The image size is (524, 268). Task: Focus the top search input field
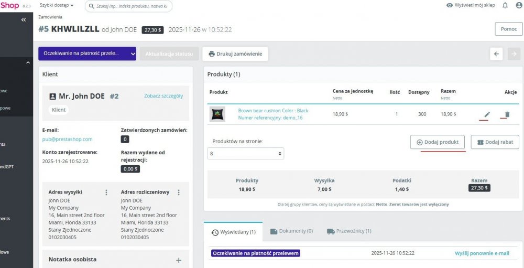click(129, 6)
